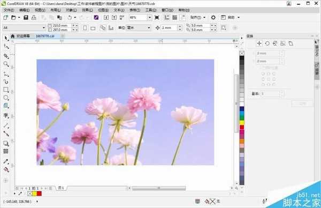This screenshot has height=208, width=321.
Task: Pick the red swatch in the color palette
Action: (x=242, y=128)
